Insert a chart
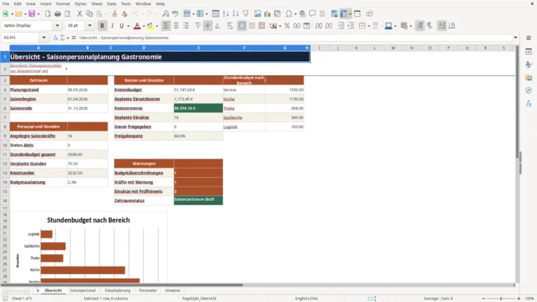 pos(267,14)
